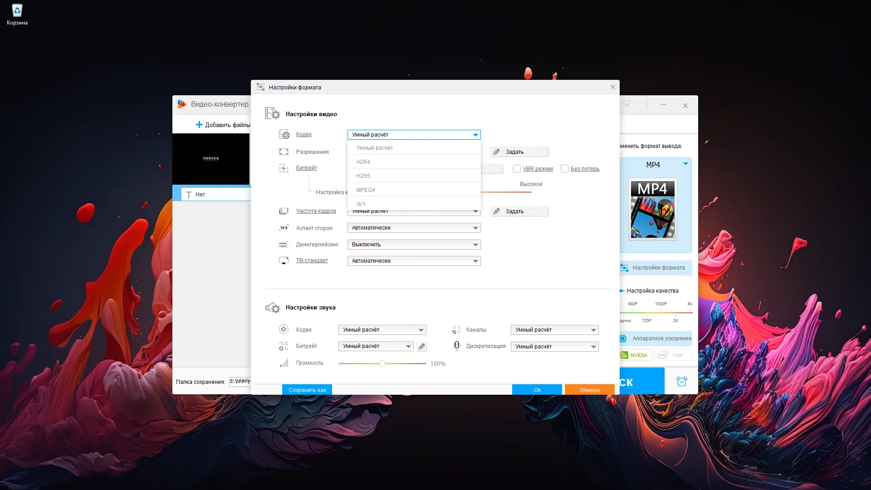The image size is (871, 490).
Task: Choose H265 from the codec list
Action: 363,176
